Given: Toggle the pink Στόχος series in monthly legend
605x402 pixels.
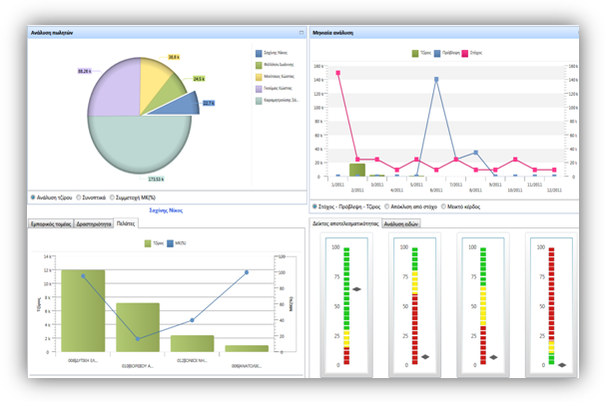Looking at the screenshot, I should 471,53.
